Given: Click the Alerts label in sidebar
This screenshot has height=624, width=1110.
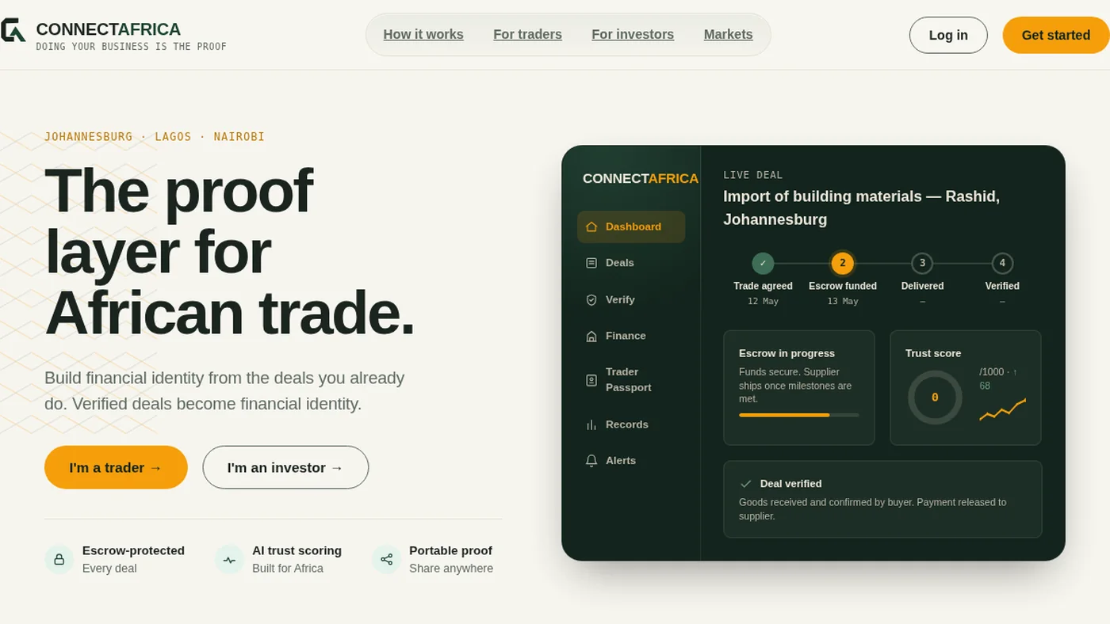Looking at the screenshot, I should tap(621, 461).
